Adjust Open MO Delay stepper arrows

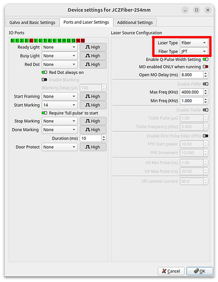[x=206, y=75]
